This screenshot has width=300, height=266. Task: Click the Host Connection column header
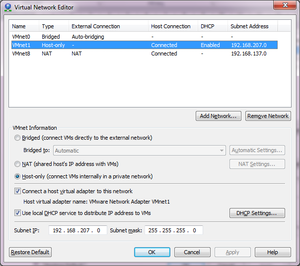click(x=173, y=26)
